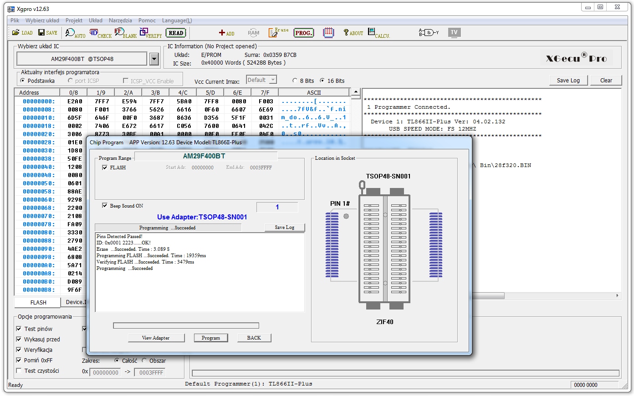Open the Language(L) menu
The width and height of the screenshot is (634, 396).
[x=177, y=20]
